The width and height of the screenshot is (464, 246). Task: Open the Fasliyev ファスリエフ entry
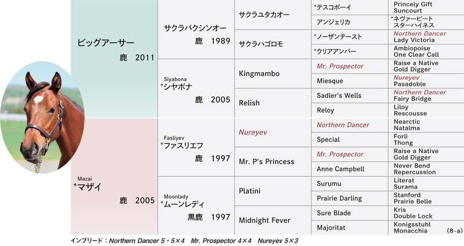point(196,147)
